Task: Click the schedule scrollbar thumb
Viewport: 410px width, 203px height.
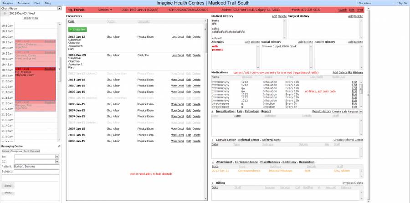Action: (59, 69)
